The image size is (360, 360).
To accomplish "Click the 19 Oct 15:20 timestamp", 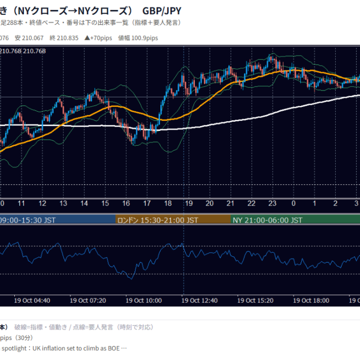I will 255,301.
